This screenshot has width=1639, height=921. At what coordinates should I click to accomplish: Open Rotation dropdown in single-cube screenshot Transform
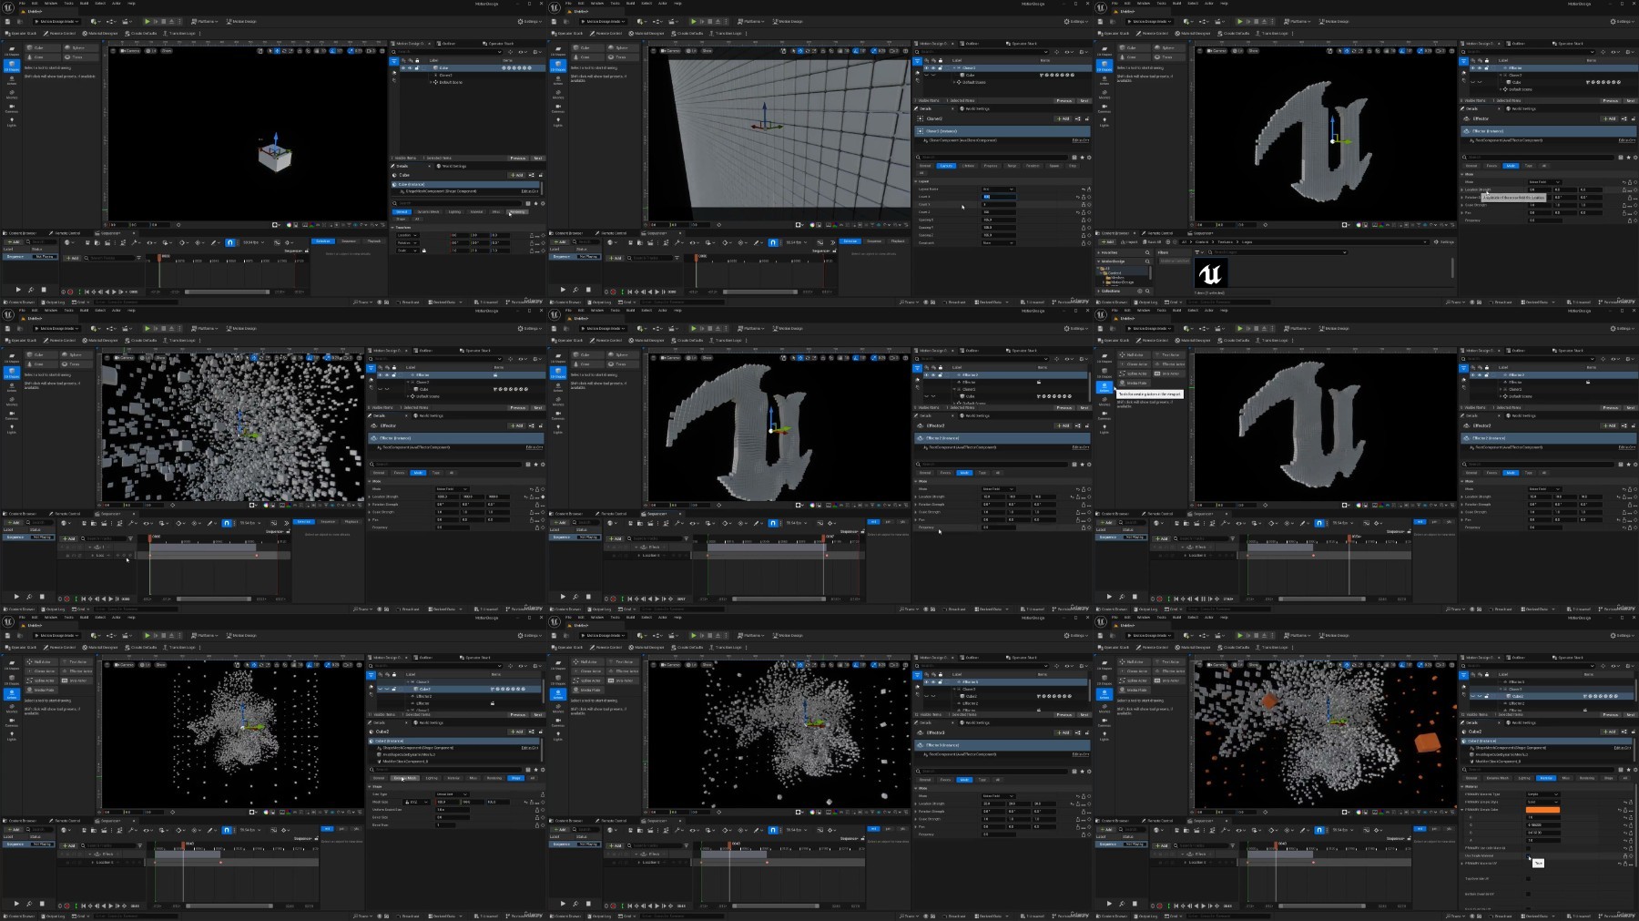click(408, 243)
